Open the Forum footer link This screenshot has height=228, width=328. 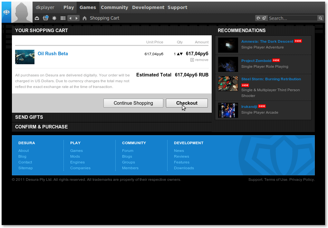(x=128, y=151)
